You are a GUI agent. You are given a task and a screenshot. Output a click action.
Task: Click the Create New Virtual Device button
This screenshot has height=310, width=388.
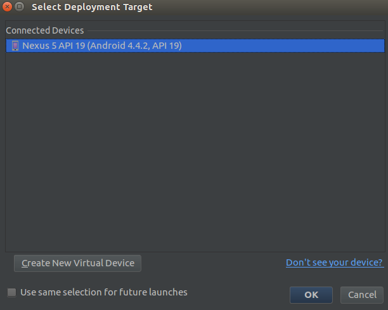(x=78, y=263)
